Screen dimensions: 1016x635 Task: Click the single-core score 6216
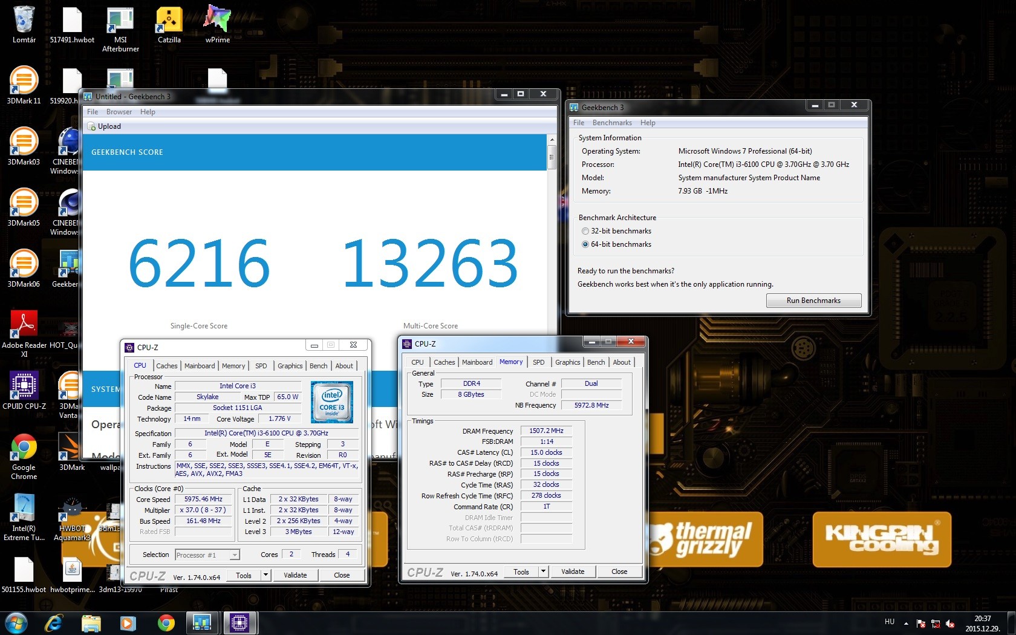click(199, 263)
